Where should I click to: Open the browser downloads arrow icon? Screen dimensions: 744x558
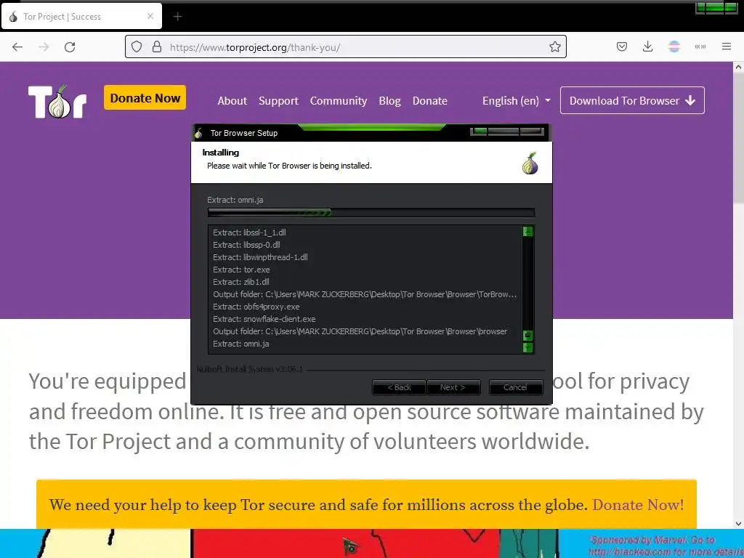pos(647,46)
